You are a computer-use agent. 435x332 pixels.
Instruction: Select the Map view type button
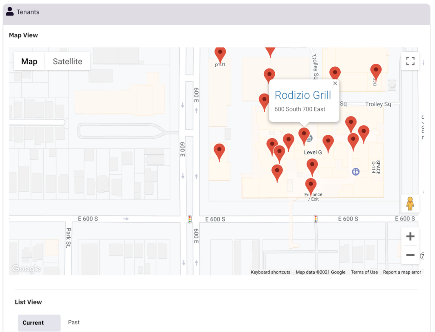tap(29, 61)
